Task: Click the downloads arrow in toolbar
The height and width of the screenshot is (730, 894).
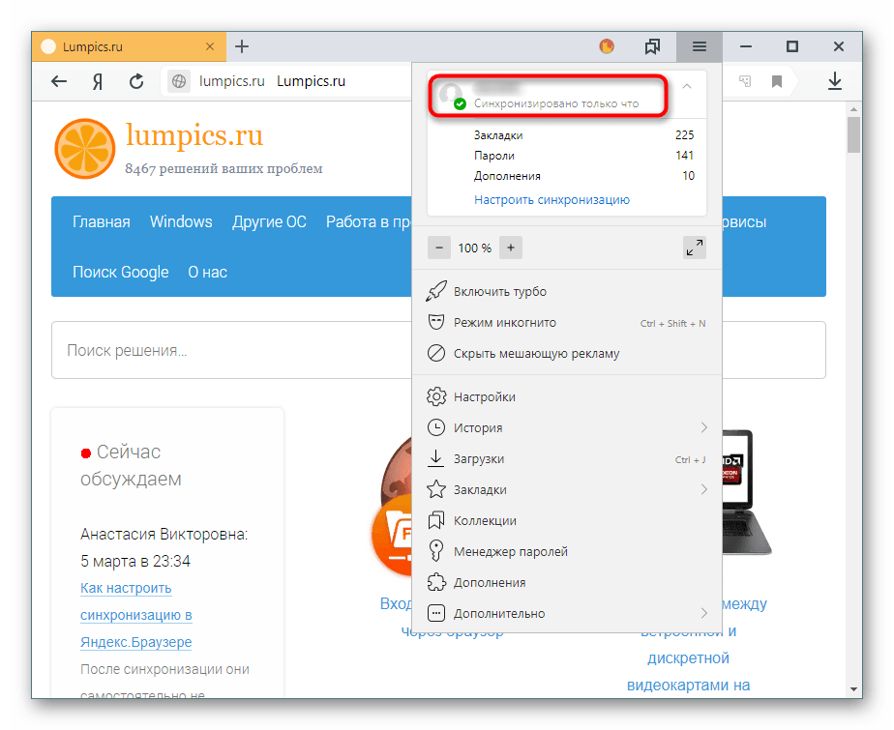Action: point(835,82)
